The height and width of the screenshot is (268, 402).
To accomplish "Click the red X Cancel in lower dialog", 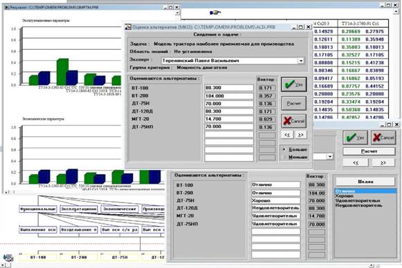I will point(383,137).
